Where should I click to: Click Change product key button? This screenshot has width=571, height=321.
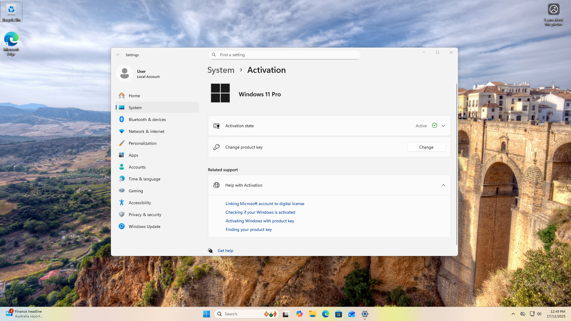click(426, 147)
